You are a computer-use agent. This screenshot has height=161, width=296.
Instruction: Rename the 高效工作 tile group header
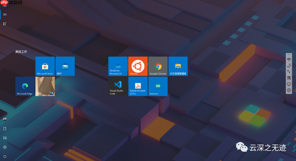point(21,52)
